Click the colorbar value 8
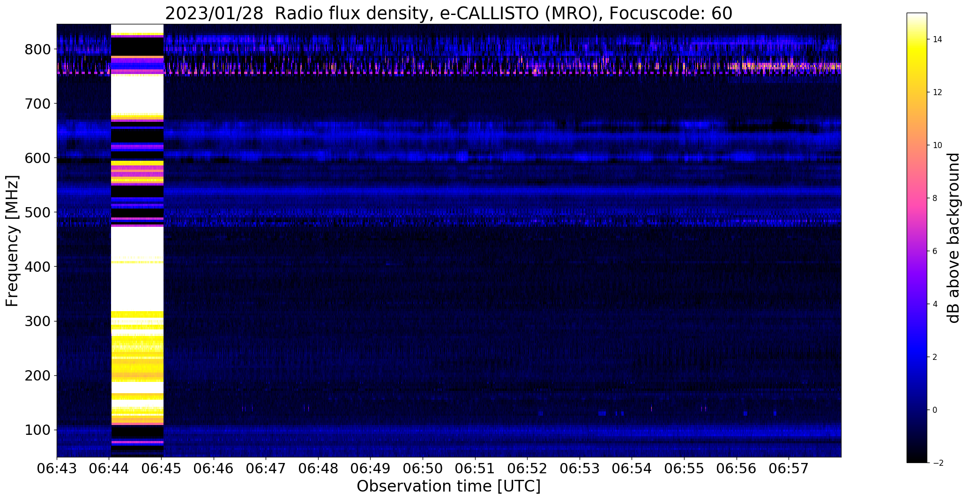 point(935,198)
